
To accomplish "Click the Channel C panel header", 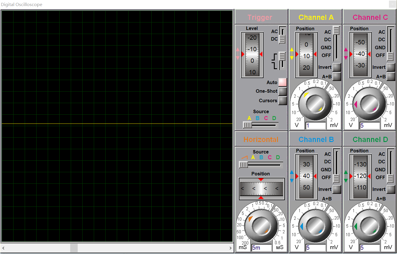I will pos(370,17).
